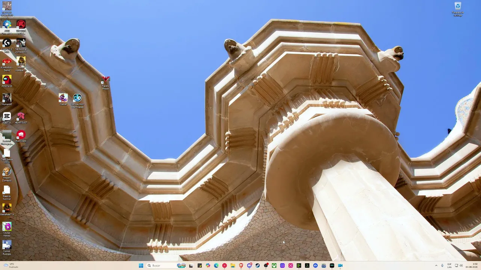
Task: Open the network tray icon
Action: click(457, 265)
